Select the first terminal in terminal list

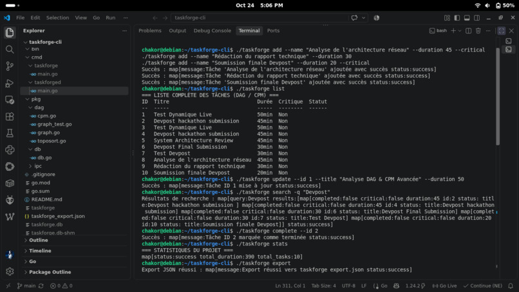pos(509,41)
